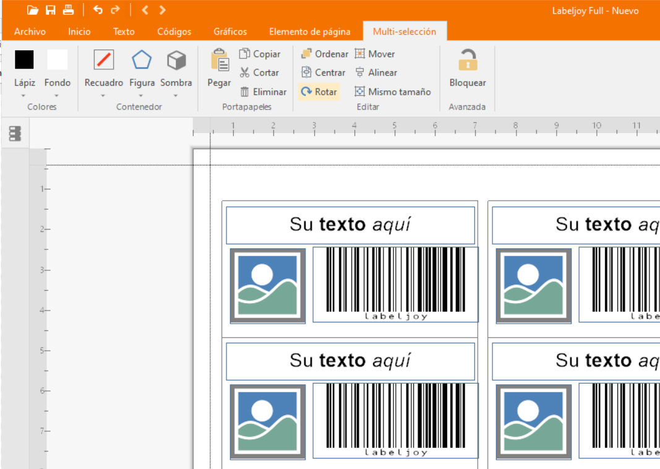
Task: Arrange elements with Ordenar
Action: coord(325,54)
